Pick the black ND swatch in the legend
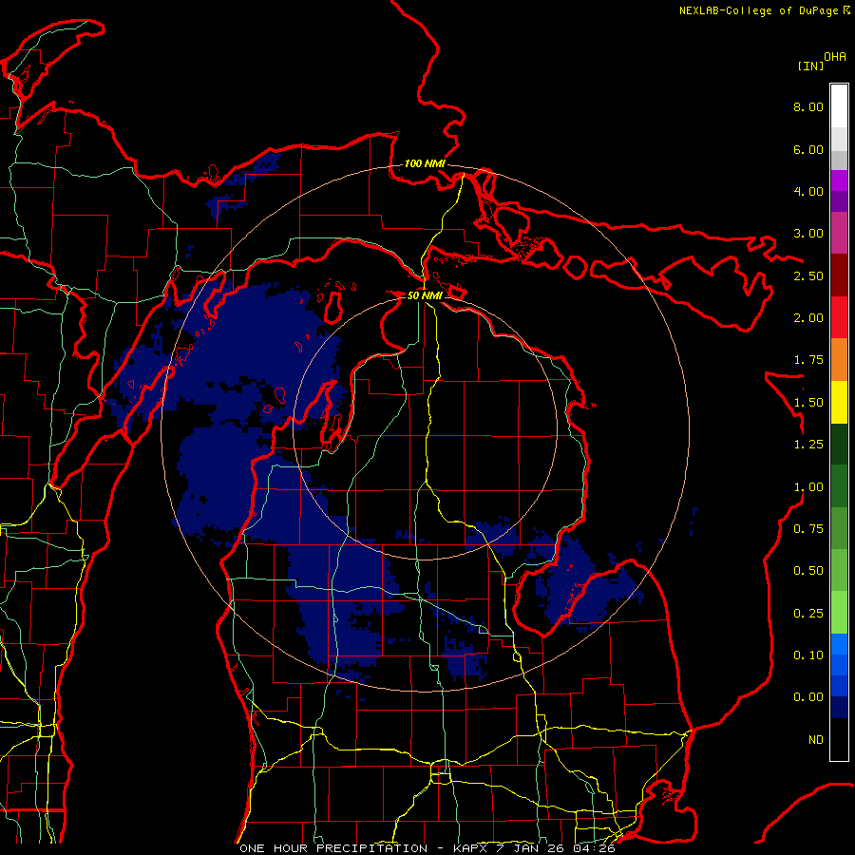The width and height of the screenshot is (855, 855). coord(839,739)
